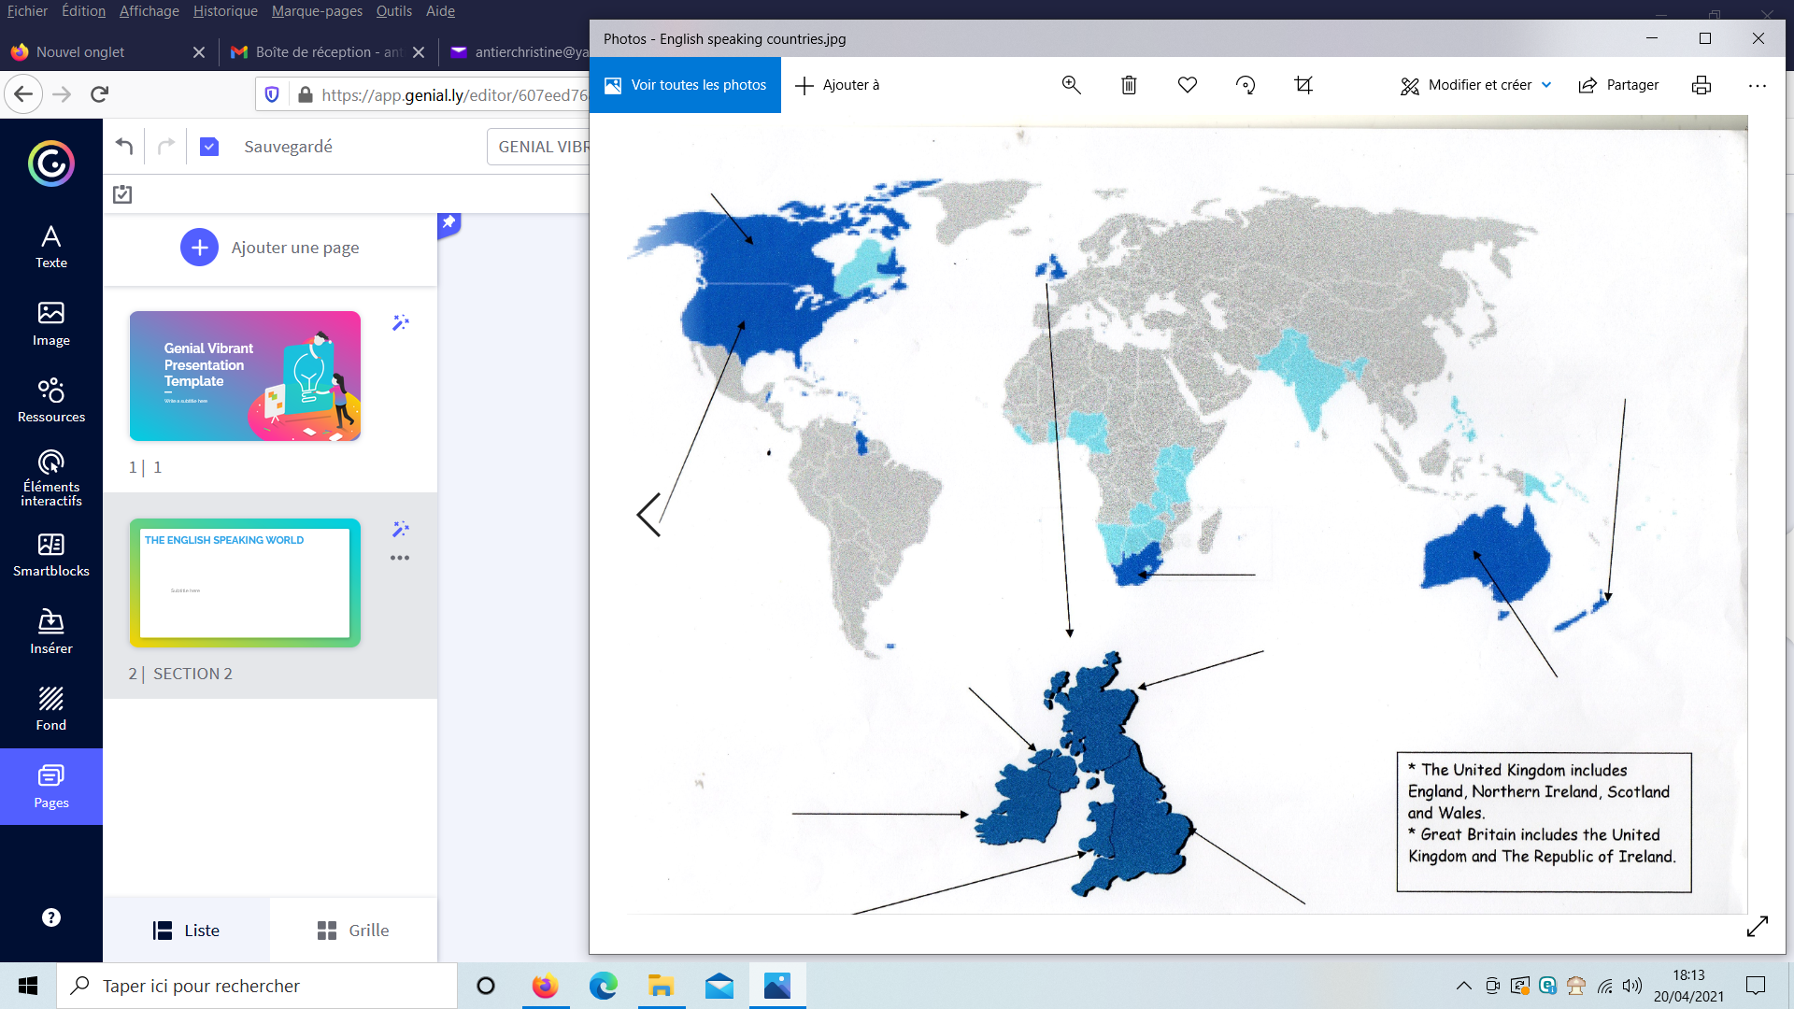The image size is (1794, 1009).
Task: Toggle favorite heart on the photo
Action: tap(1187, 85)
